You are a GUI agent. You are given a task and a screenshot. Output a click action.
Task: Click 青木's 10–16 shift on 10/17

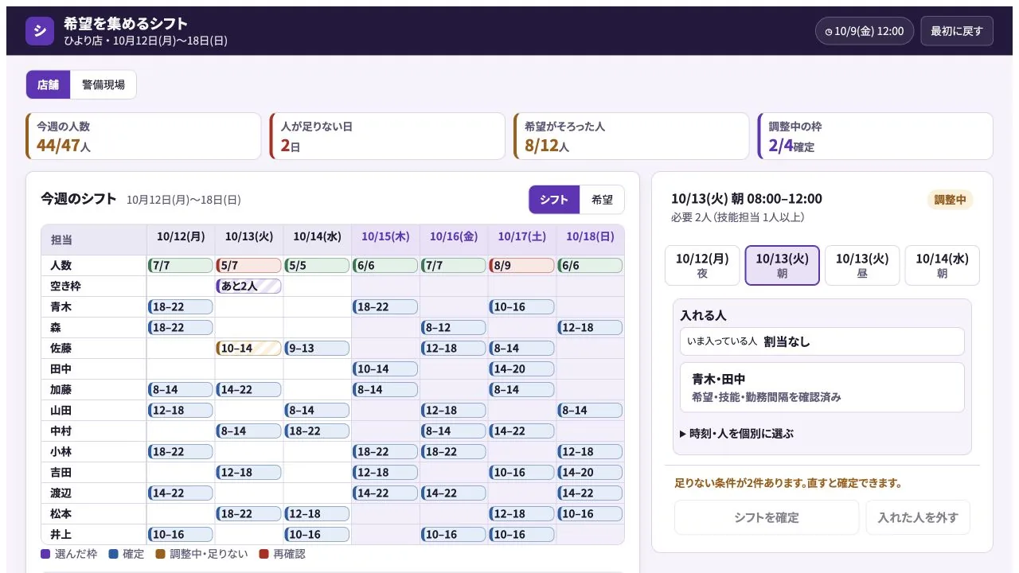pos(521,306)
